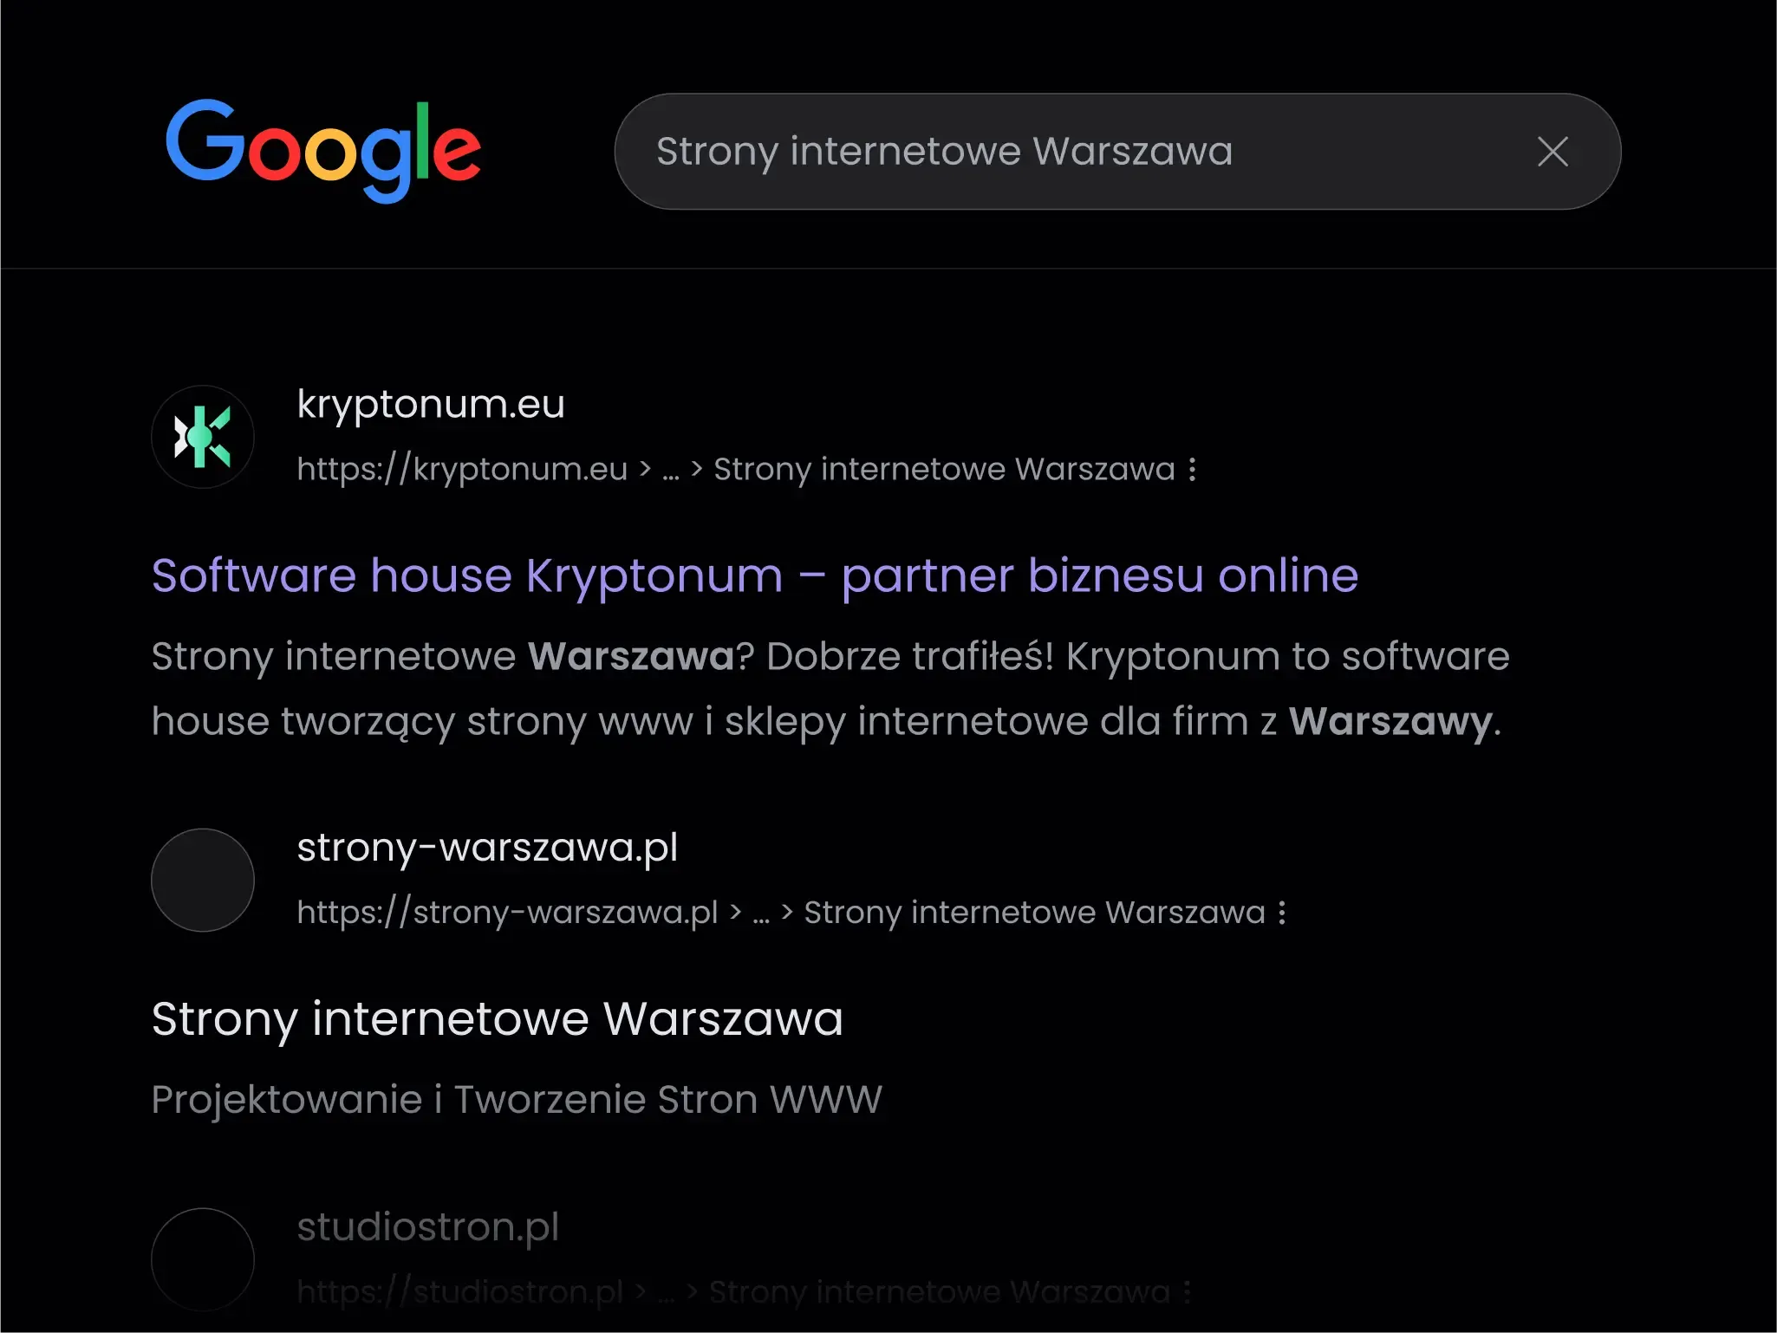The width and height of the screenshot is (1777, 1333).
Task: Click the strony-warszawa.pl blank favicon
Action: coord(203,880)
